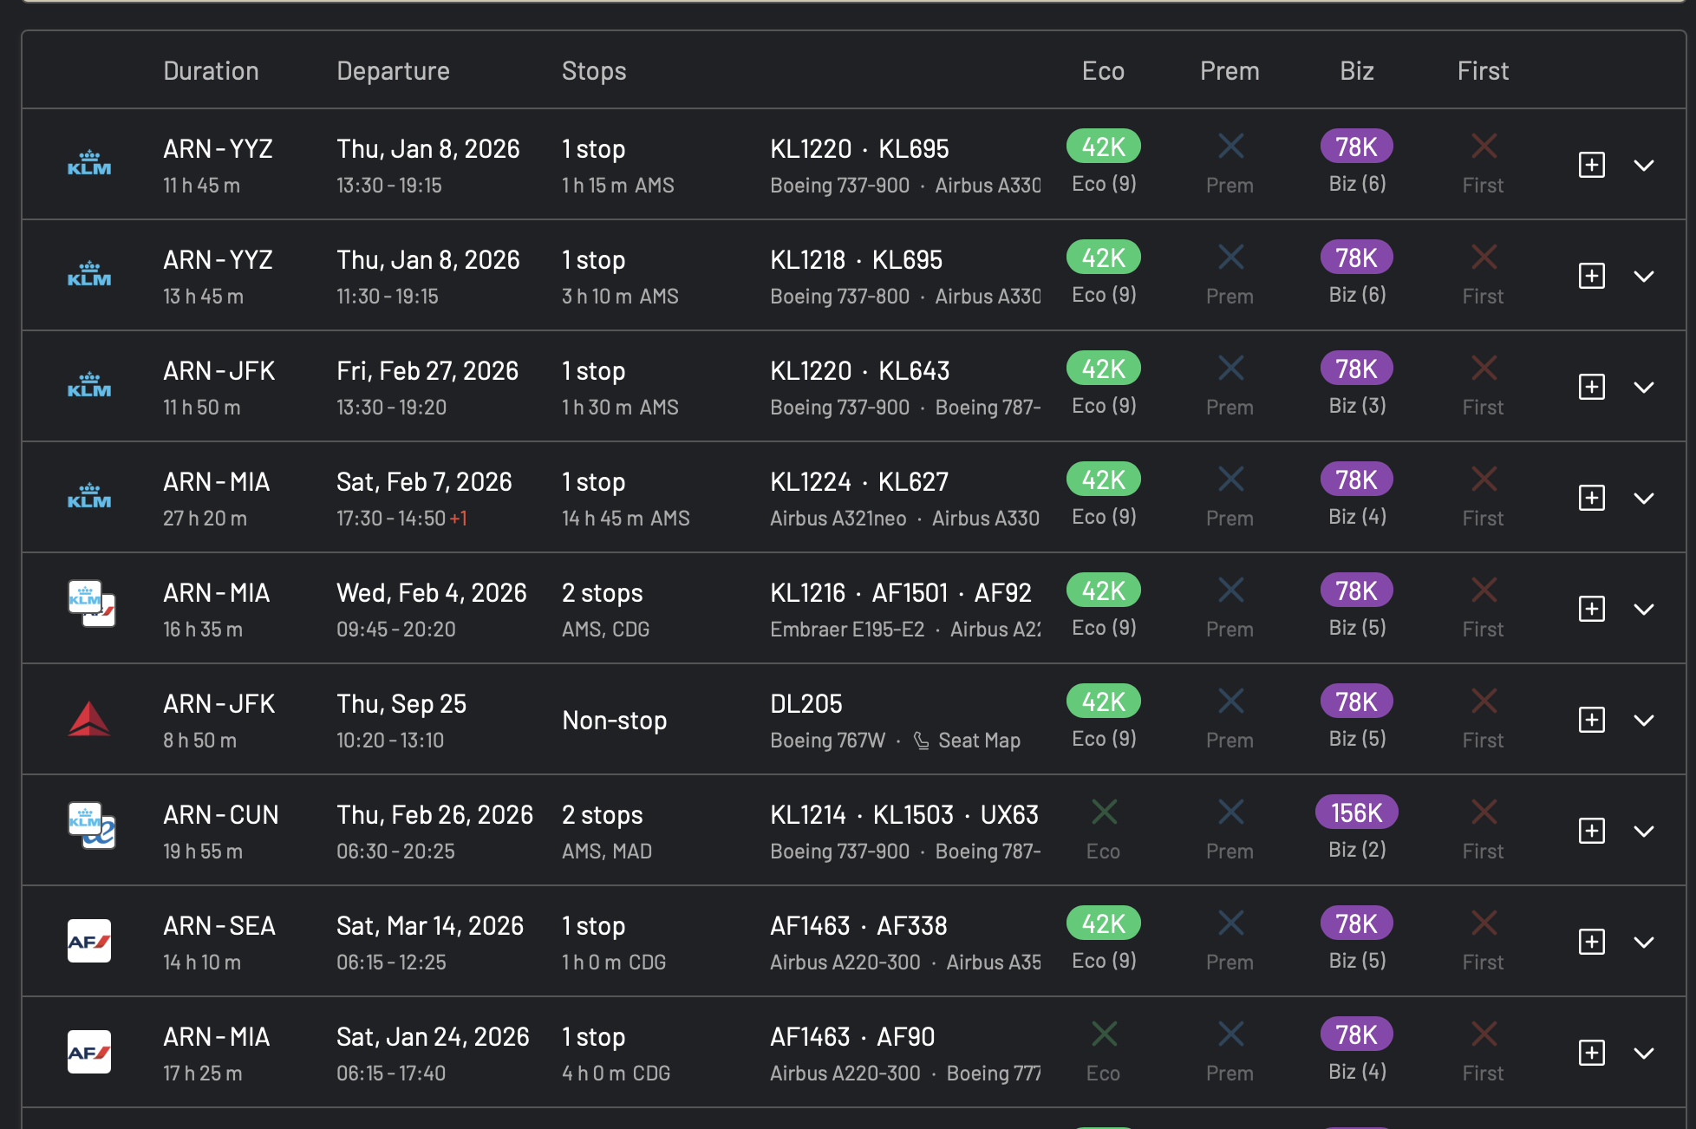Click the KLM logo on the KL1220 KL695 row

(89, 165)
